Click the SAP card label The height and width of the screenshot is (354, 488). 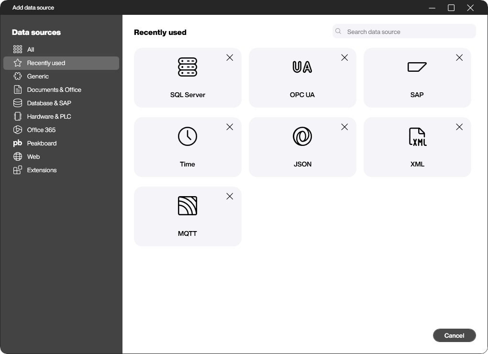[417, 95]
